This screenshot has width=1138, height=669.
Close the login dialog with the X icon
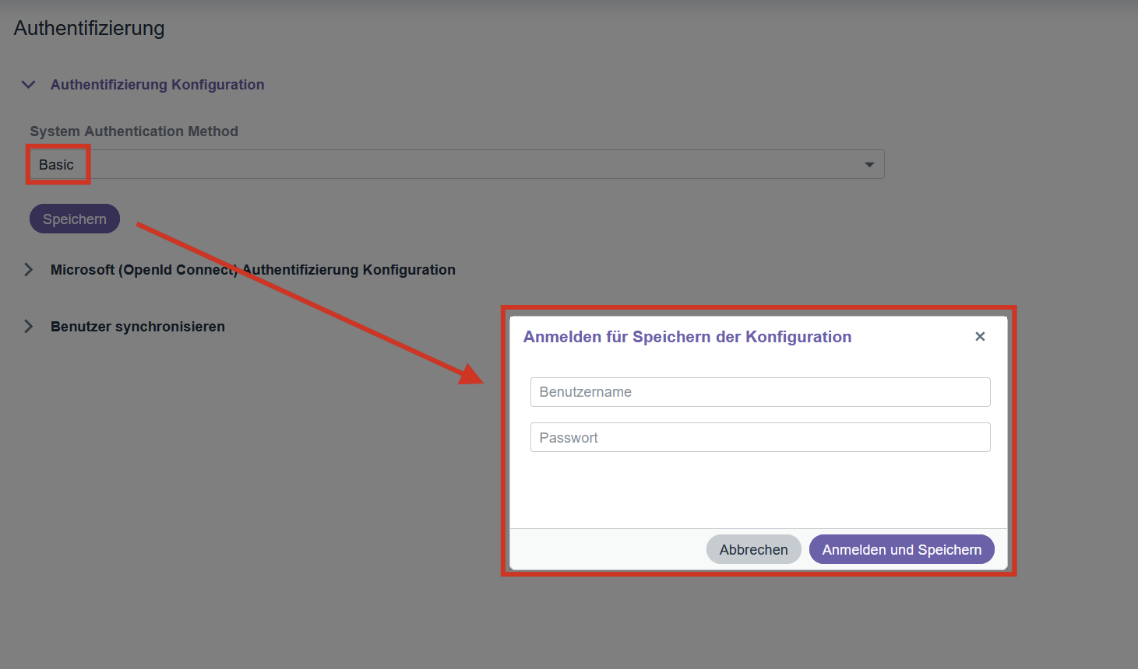pyautogui.click(x=980, y=337)
